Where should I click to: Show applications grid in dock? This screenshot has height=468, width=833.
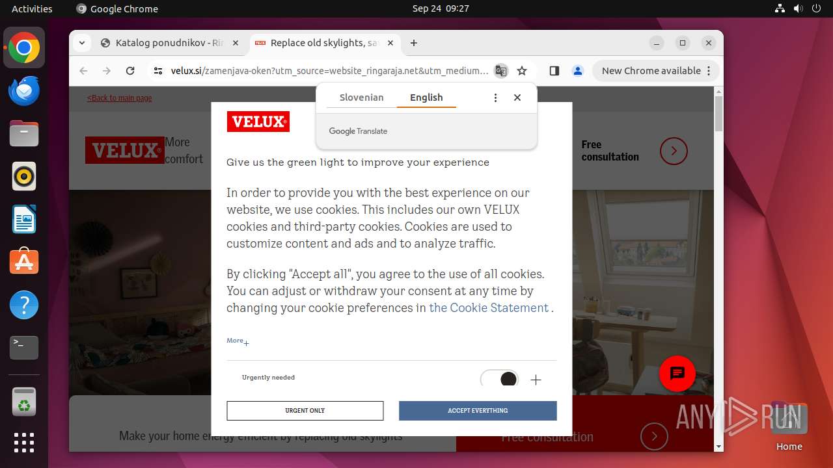(24, 443)
